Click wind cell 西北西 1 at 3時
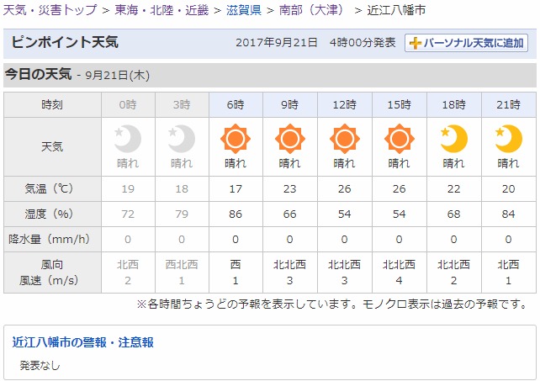This screenshot has height=381, width=540. (x=182, y=273)
